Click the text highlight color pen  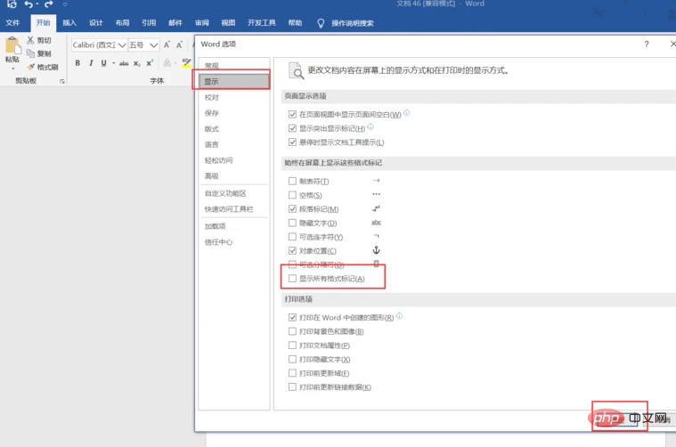pyautogui.click(x=186, y=63)
